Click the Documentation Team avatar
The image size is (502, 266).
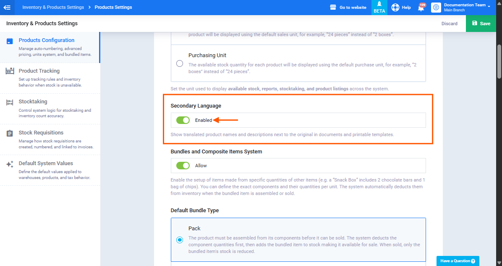coord(436,8)
